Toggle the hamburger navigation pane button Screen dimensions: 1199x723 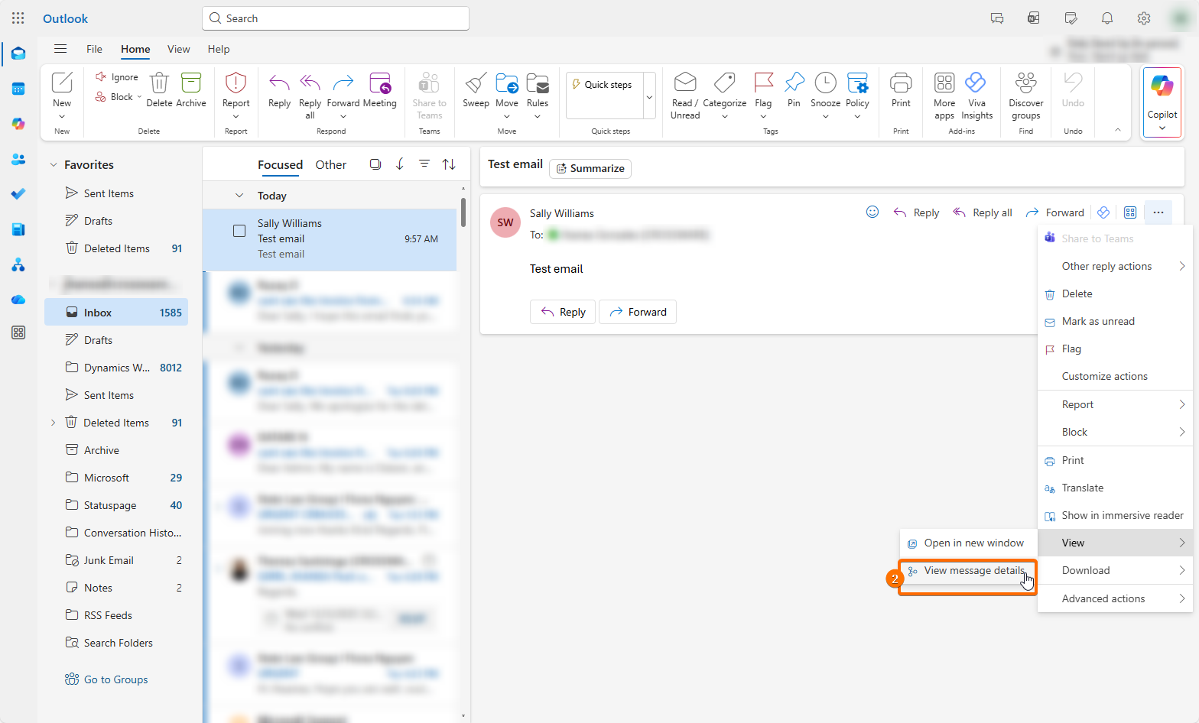click(x=60, y=49)
